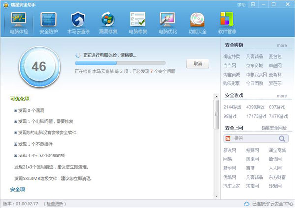This screenshot has height=208, width=295.
Task: Open the 淘宝商城 link under 安全购物
Action: 232,75
